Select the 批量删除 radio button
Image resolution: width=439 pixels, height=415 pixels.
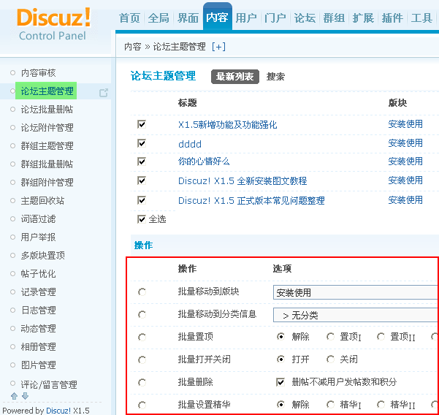tap(142, 382)
